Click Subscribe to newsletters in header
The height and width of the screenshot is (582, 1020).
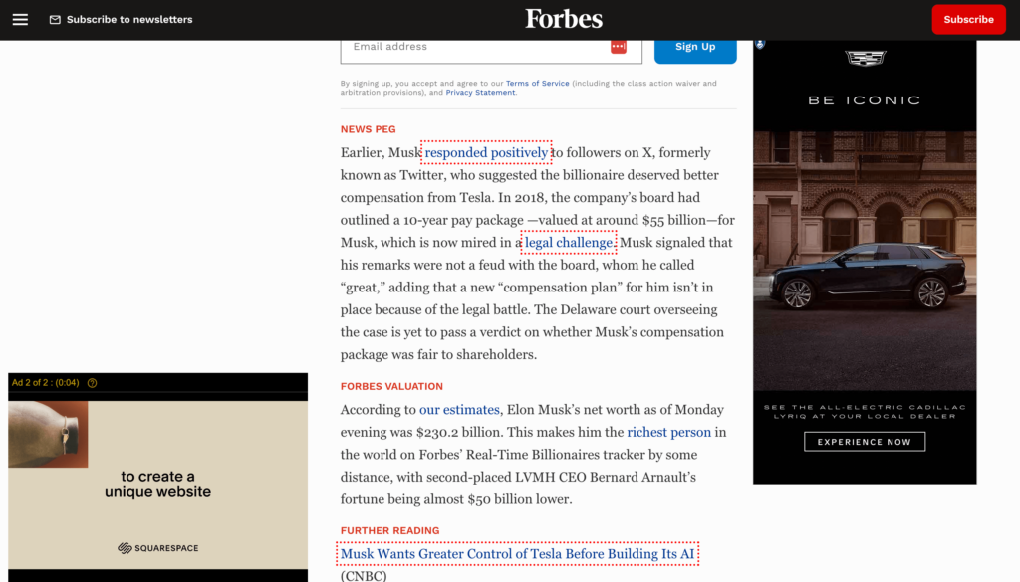pos(129,20)
